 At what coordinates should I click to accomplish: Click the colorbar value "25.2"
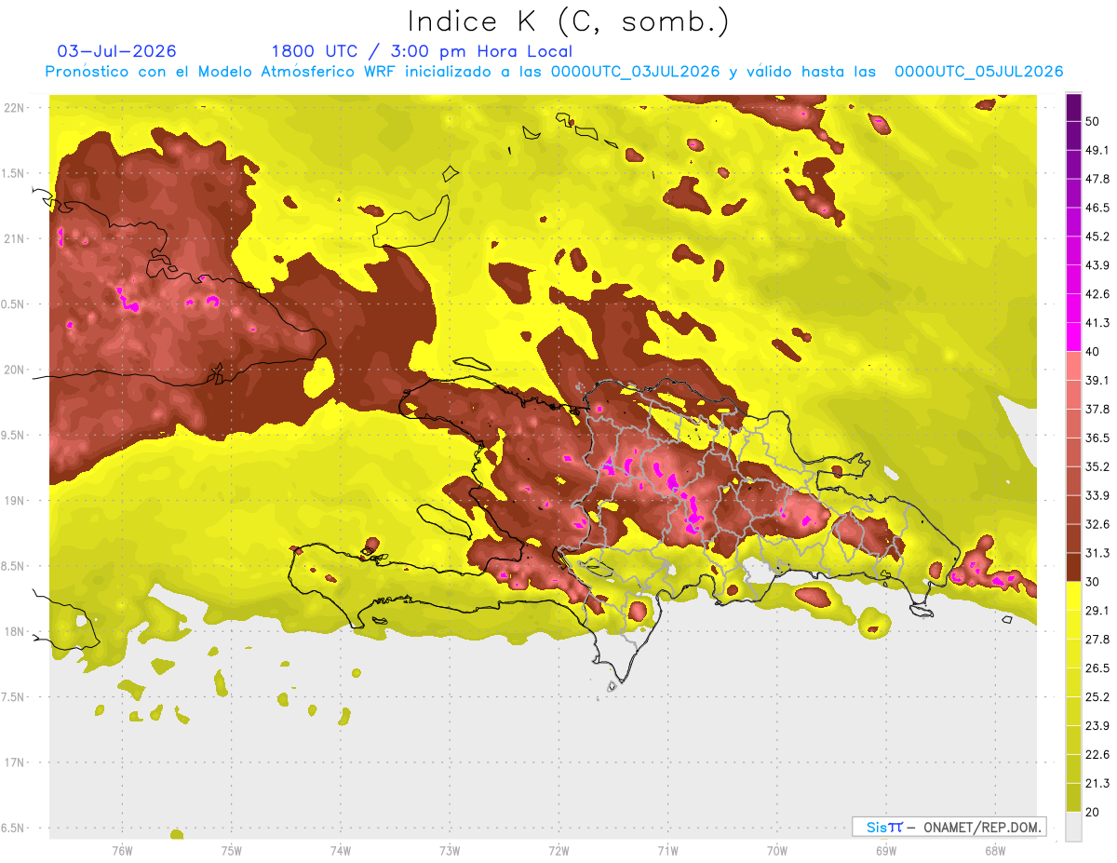1097,697
